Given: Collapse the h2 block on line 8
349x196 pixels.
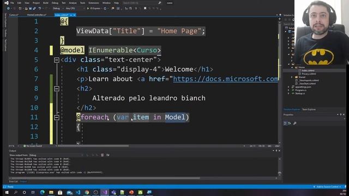Looking at the screenshot, I should pyautogui.click(x=57, y=89).
